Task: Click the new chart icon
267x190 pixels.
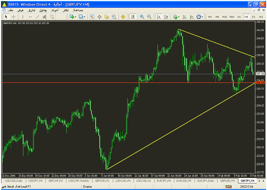Action: [72, 17]
